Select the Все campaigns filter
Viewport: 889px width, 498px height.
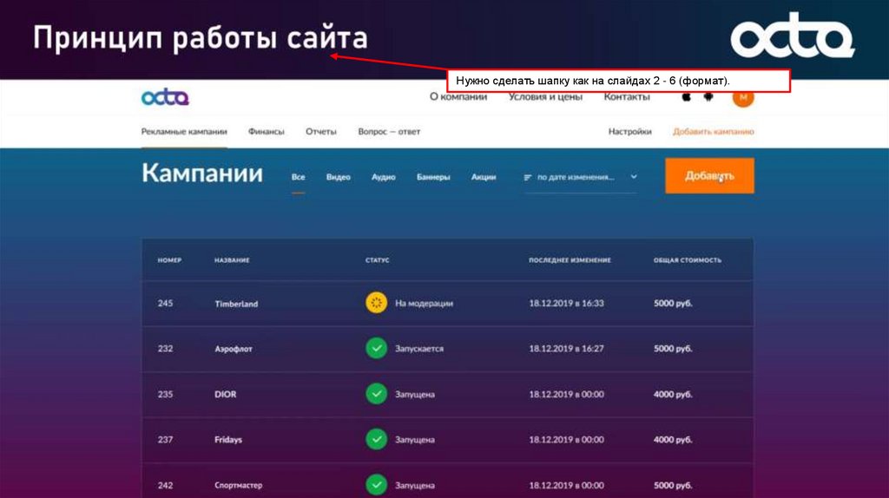pyautogui.click(x=299, y=177)
